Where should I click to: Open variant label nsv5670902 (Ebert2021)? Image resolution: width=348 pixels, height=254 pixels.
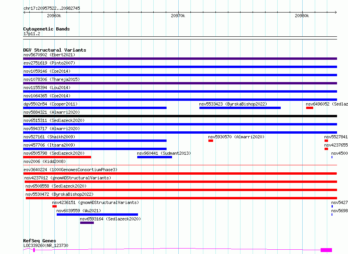click(x=49, y=55)
